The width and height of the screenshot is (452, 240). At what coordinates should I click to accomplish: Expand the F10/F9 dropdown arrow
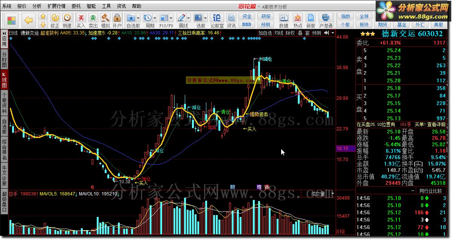click(x=171, y=18)
